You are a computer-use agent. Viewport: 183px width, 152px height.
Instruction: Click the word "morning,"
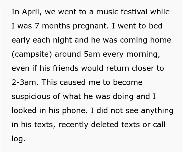tap(143, 55)
